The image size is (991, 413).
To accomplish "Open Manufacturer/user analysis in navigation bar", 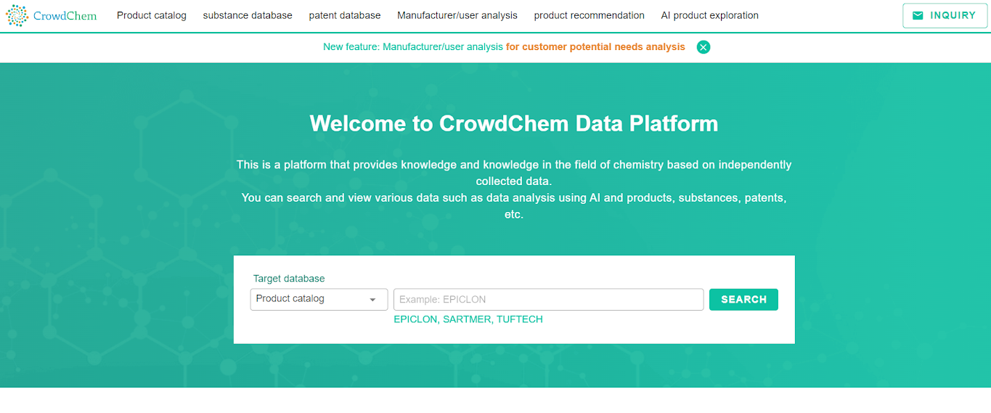I will (457, 15).
